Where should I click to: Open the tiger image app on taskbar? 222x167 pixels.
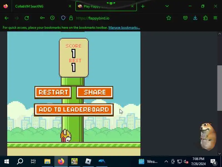tap(74, 161)
